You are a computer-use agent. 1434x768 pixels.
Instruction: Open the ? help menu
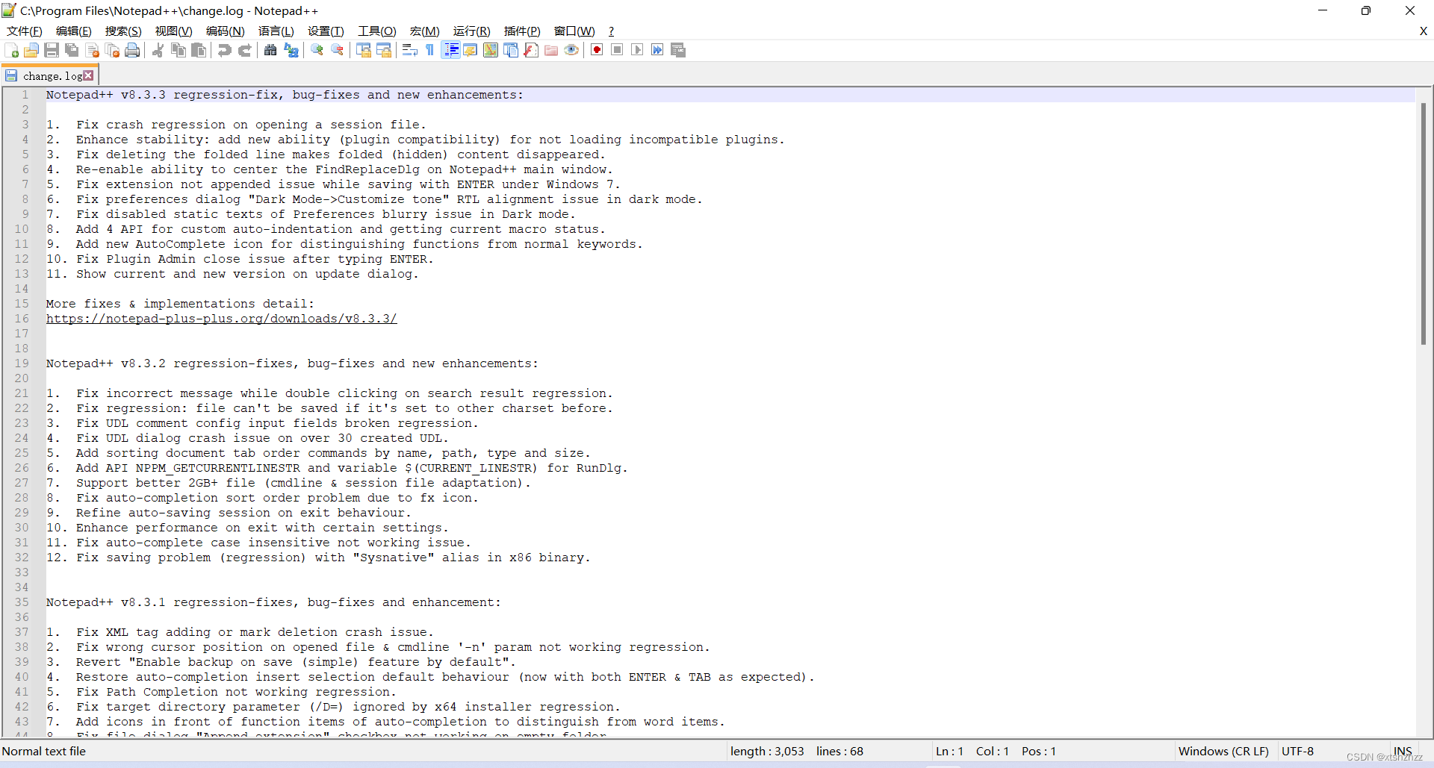611,31
